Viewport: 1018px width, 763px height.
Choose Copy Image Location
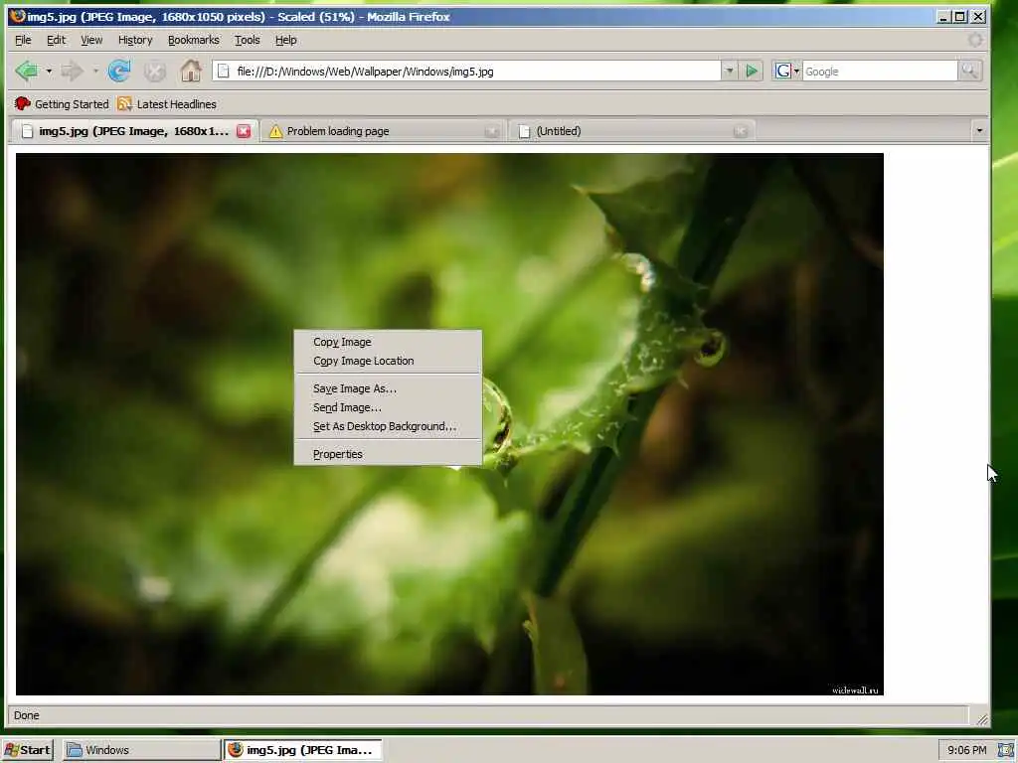389,361
